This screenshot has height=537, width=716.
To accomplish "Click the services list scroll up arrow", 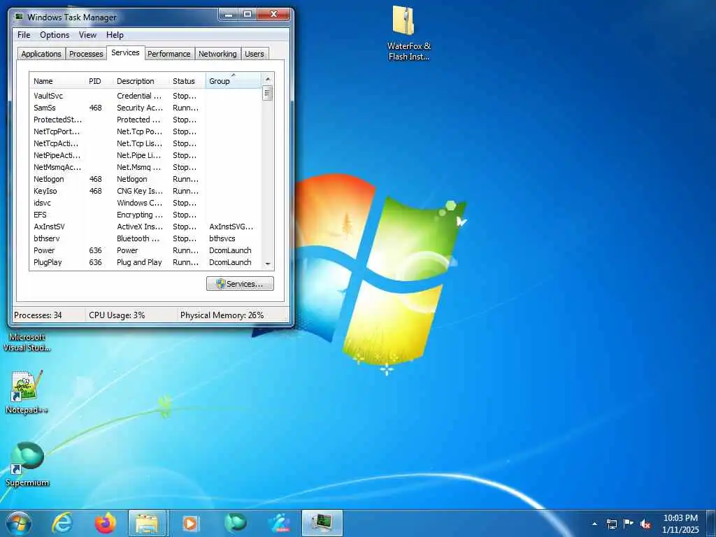I will coord(268,79).
